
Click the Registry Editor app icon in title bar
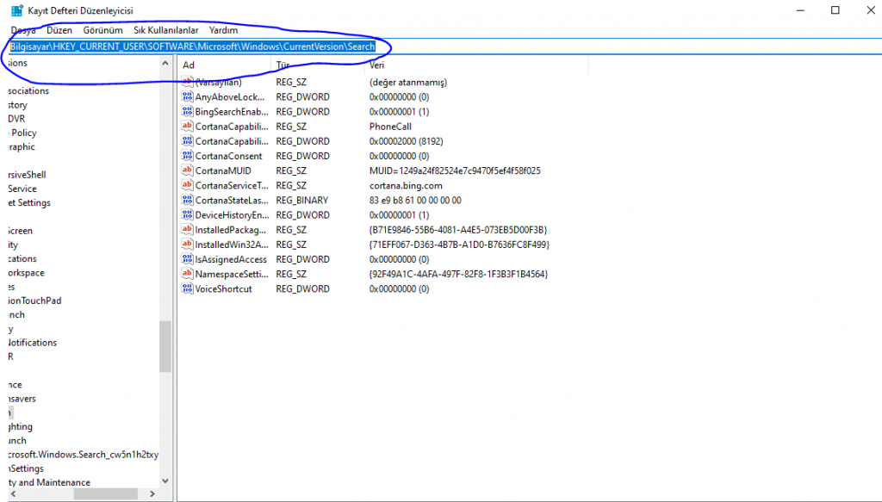click(x=17, y=10)
